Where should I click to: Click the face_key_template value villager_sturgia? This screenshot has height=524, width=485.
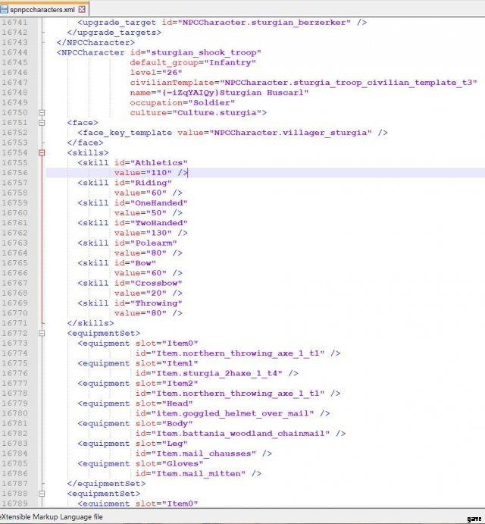point(290,133)
